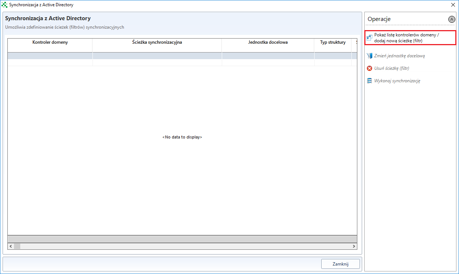
Task: Click the Zmień jednostkę docelową icon
Action: 369,56
